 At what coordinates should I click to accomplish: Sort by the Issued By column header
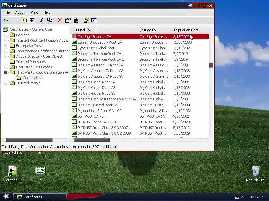click(x=154, y=30)
